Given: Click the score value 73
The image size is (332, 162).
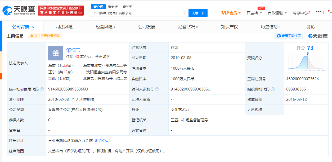Looking at the screenshot, I should 310,48.
